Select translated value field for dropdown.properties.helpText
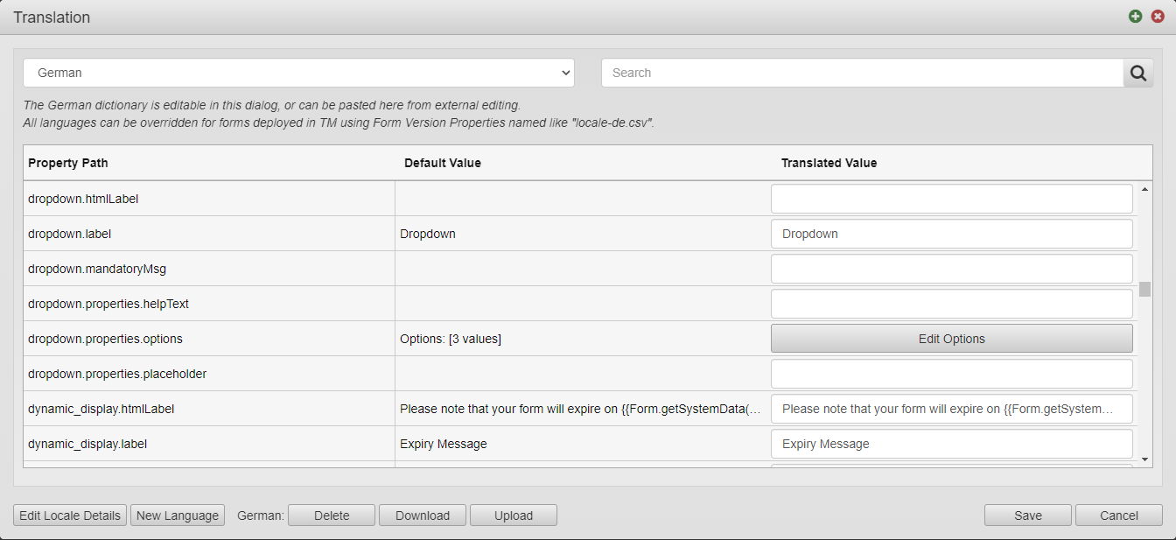This screenshot has height=540, width=1176. click(952, 304)
